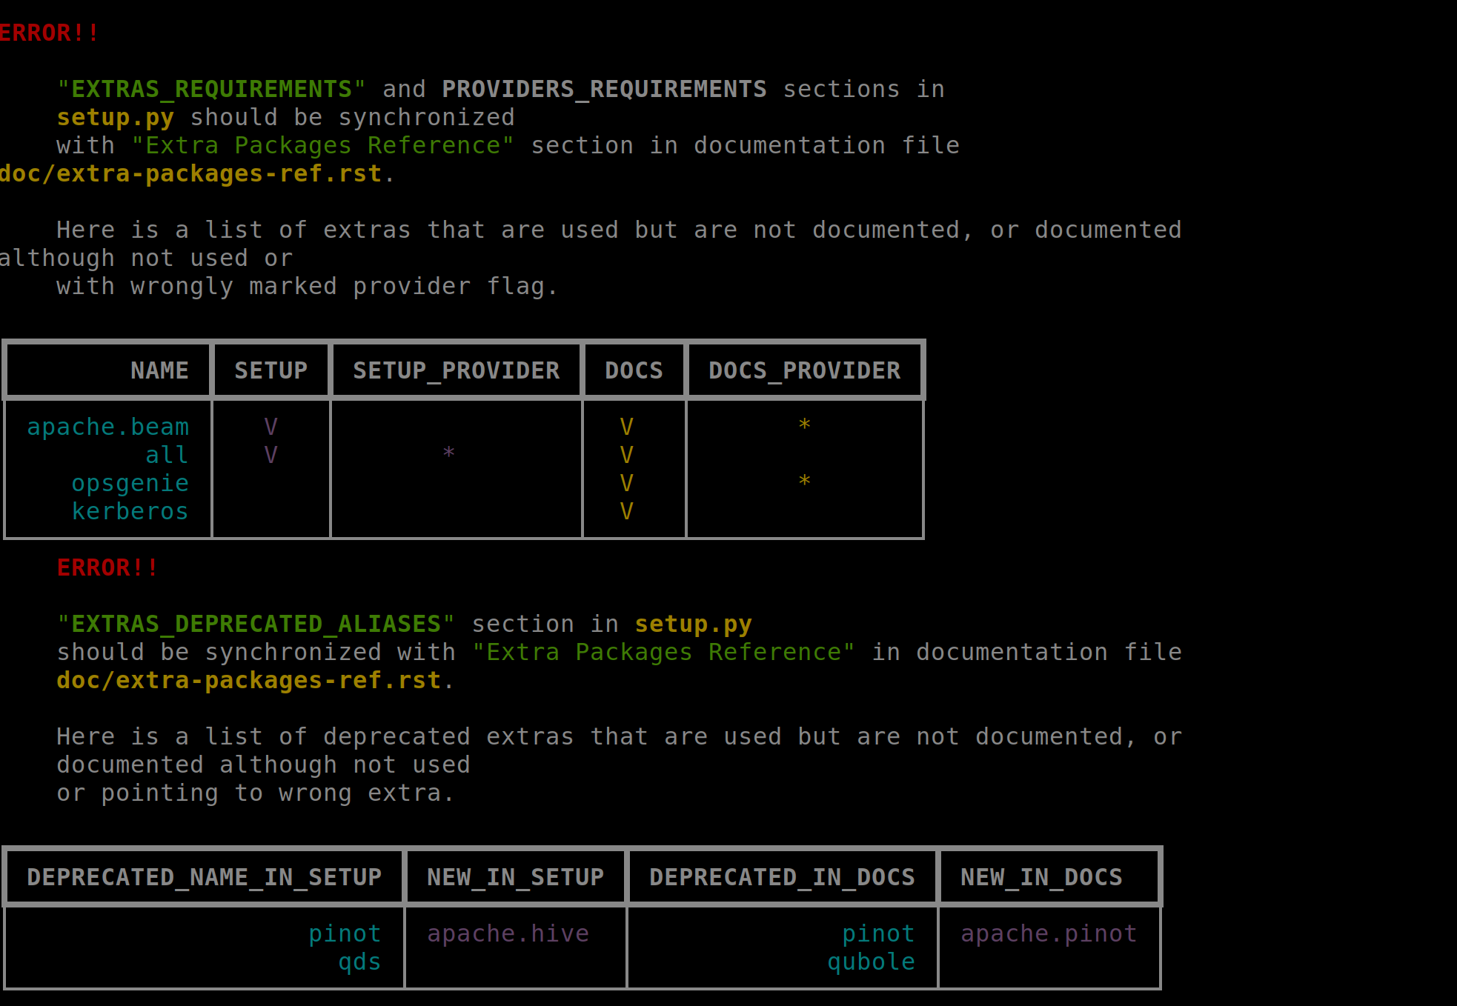Select the kerberos row
Image resolution: width=1457 pixels, height=1006 pixels.
pyautogui.click(x=130, y=510)
